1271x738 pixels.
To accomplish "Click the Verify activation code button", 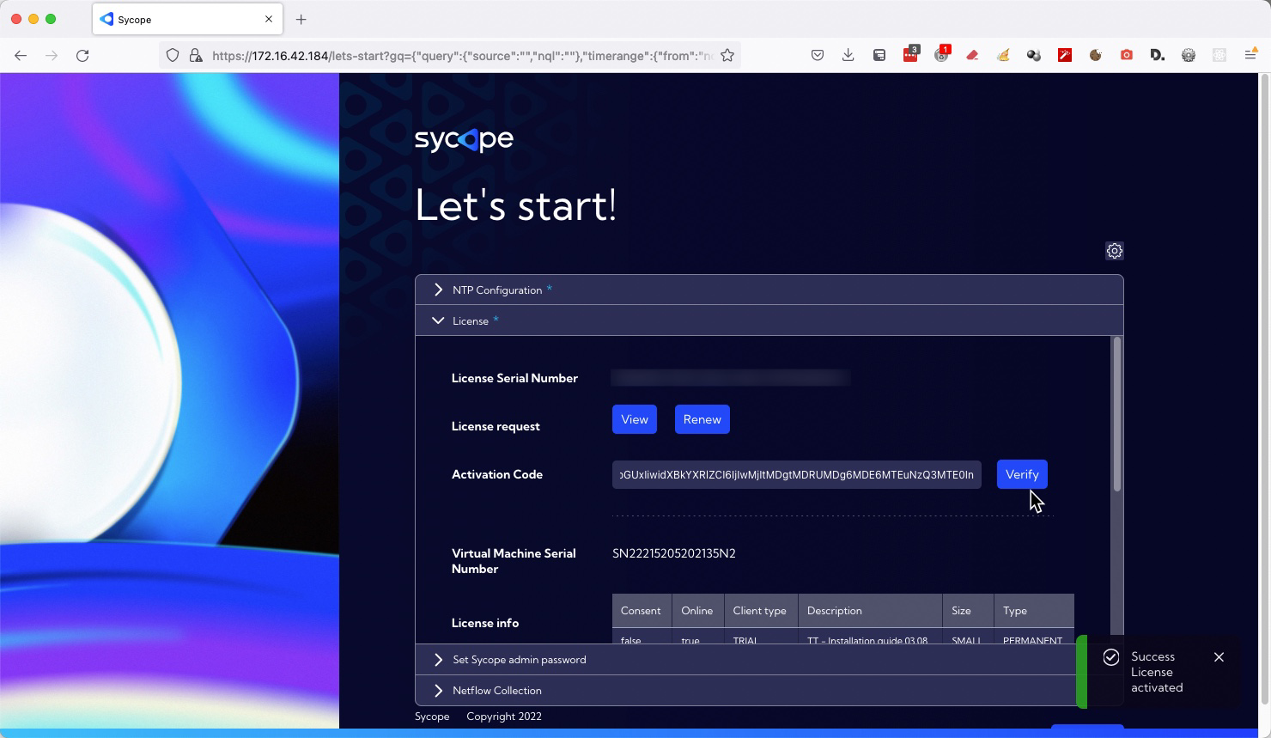I will [x=1022, y=474].
